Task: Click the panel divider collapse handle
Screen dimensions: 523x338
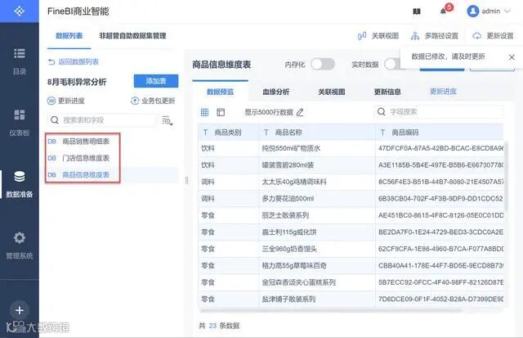Action: [x=186, y=180]
